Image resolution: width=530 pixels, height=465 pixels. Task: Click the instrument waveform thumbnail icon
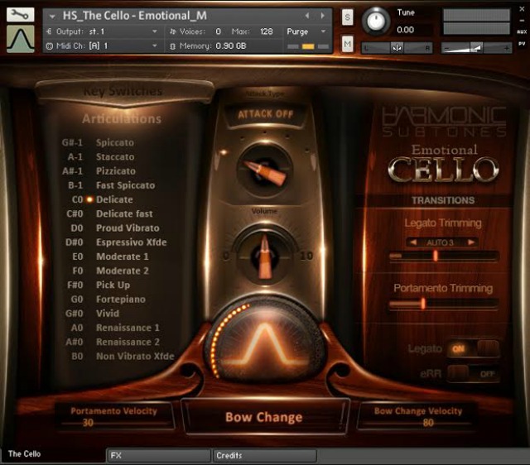(x=20, y=39)
